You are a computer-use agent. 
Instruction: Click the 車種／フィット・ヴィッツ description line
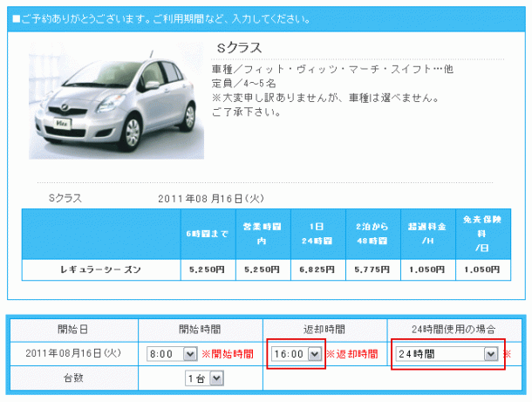(332, 69)
